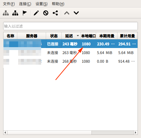Click the move down chevron icon
This screenshot has height=138, width=141.
coord(76,13)
